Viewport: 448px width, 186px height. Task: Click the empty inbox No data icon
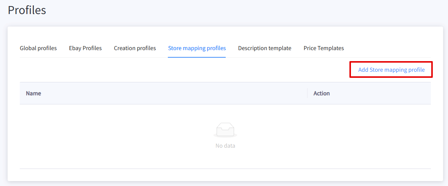pyautogui.click(x=225, y=131)
